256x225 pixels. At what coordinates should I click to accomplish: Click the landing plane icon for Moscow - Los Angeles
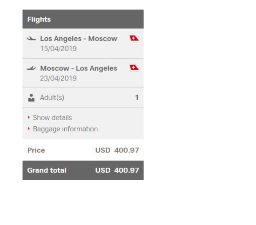click(x=31, y=68)
